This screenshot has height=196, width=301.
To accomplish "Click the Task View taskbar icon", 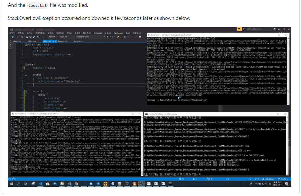I will (x=26, y=184).
